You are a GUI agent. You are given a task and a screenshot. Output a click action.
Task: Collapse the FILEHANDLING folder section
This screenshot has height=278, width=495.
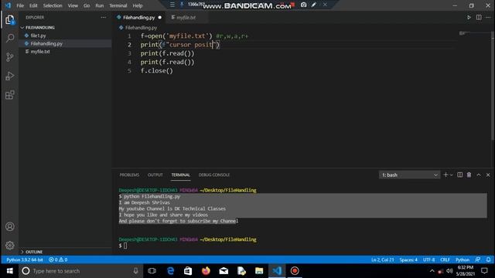pyautogui.click(x=39, y=28)
